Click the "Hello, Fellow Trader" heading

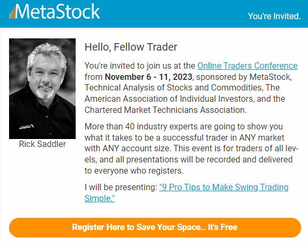131,47
